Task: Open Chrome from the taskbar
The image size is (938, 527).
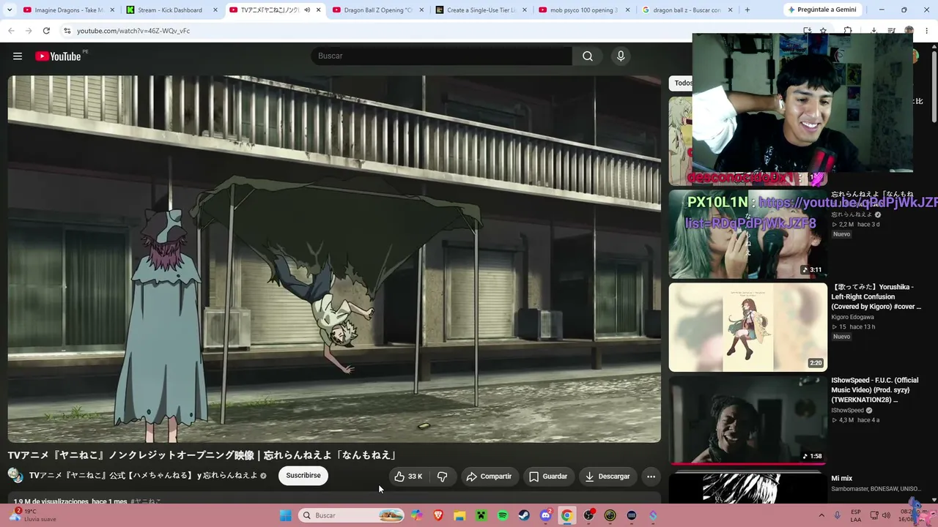Action: click(566, 515)
